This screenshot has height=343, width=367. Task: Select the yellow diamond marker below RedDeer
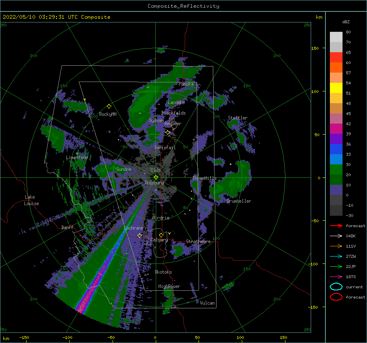point(168,133)
